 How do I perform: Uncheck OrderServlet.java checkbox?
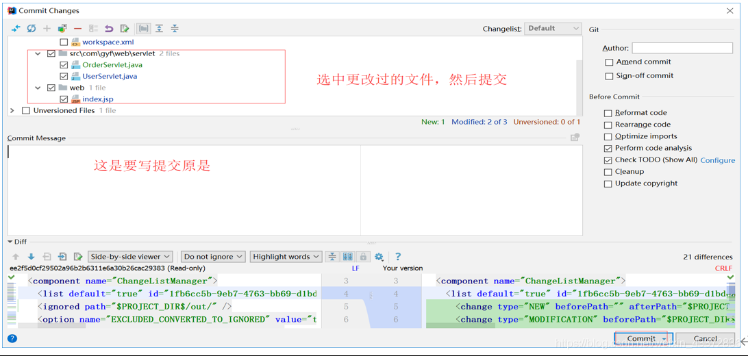[64, 65]
